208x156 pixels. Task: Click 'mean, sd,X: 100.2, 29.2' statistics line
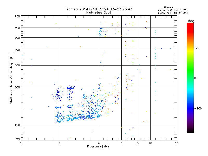click(173, 13)
